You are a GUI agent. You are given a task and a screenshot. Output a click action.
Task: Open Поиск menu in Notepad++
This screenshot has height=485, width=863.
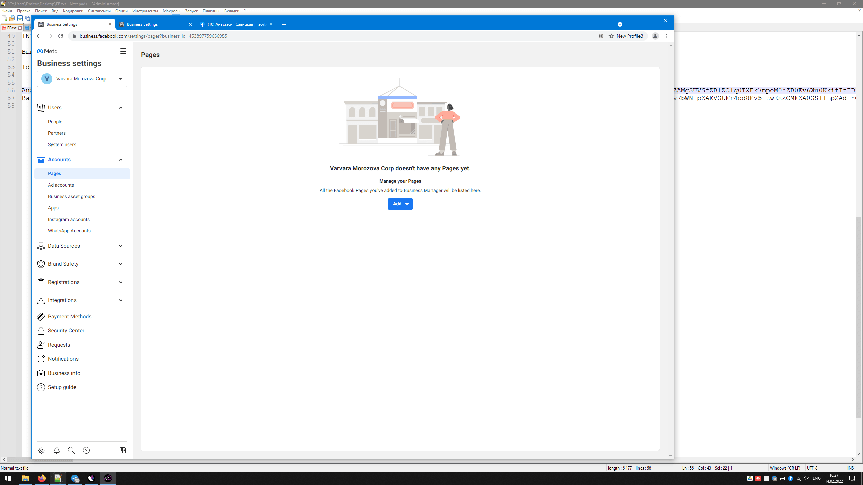[x=41, y=11]
